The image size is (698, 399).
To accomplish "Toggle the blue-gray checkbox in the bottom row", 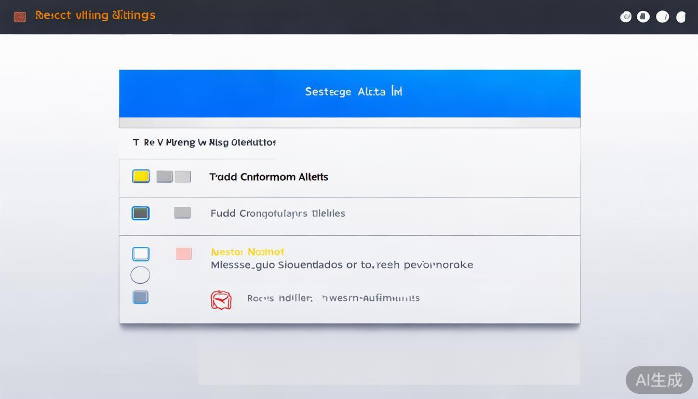I will pos(140,297).
